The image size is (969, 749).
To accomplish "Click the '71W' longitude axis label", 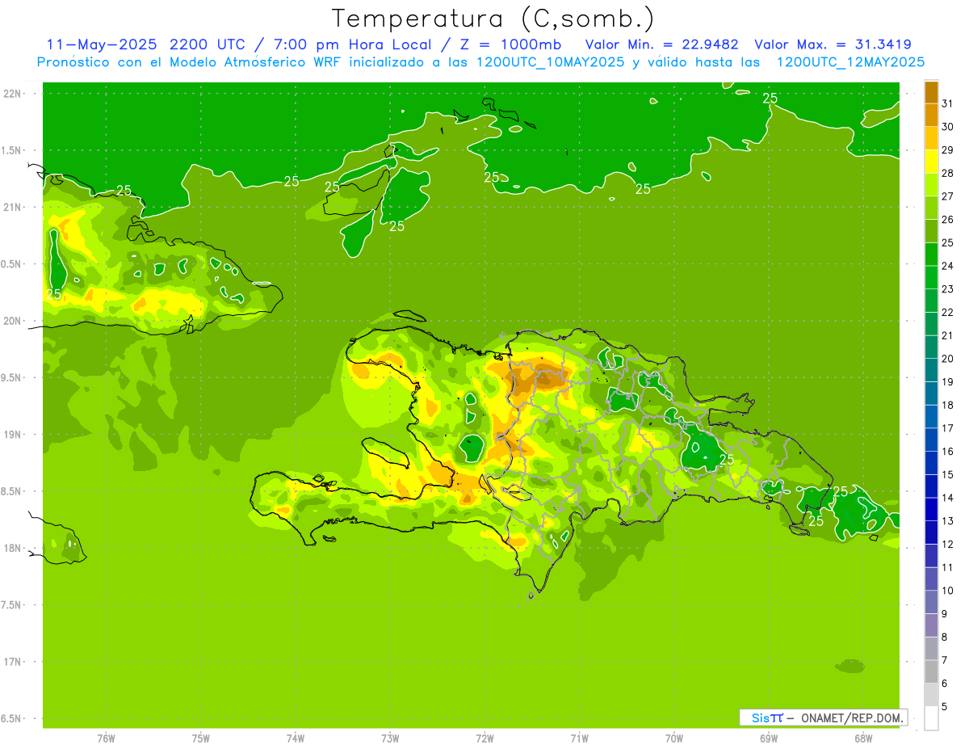I will point(579,738).
